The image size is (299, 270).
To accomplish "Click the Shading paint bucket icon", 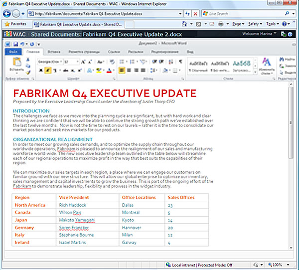I will [x=165, y=71].
